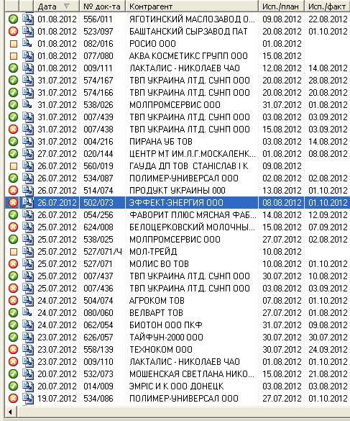The height and width of the screenshot is (421, 350).
Task: Click document icon for row 004/216
Action: tap(28, 142)
